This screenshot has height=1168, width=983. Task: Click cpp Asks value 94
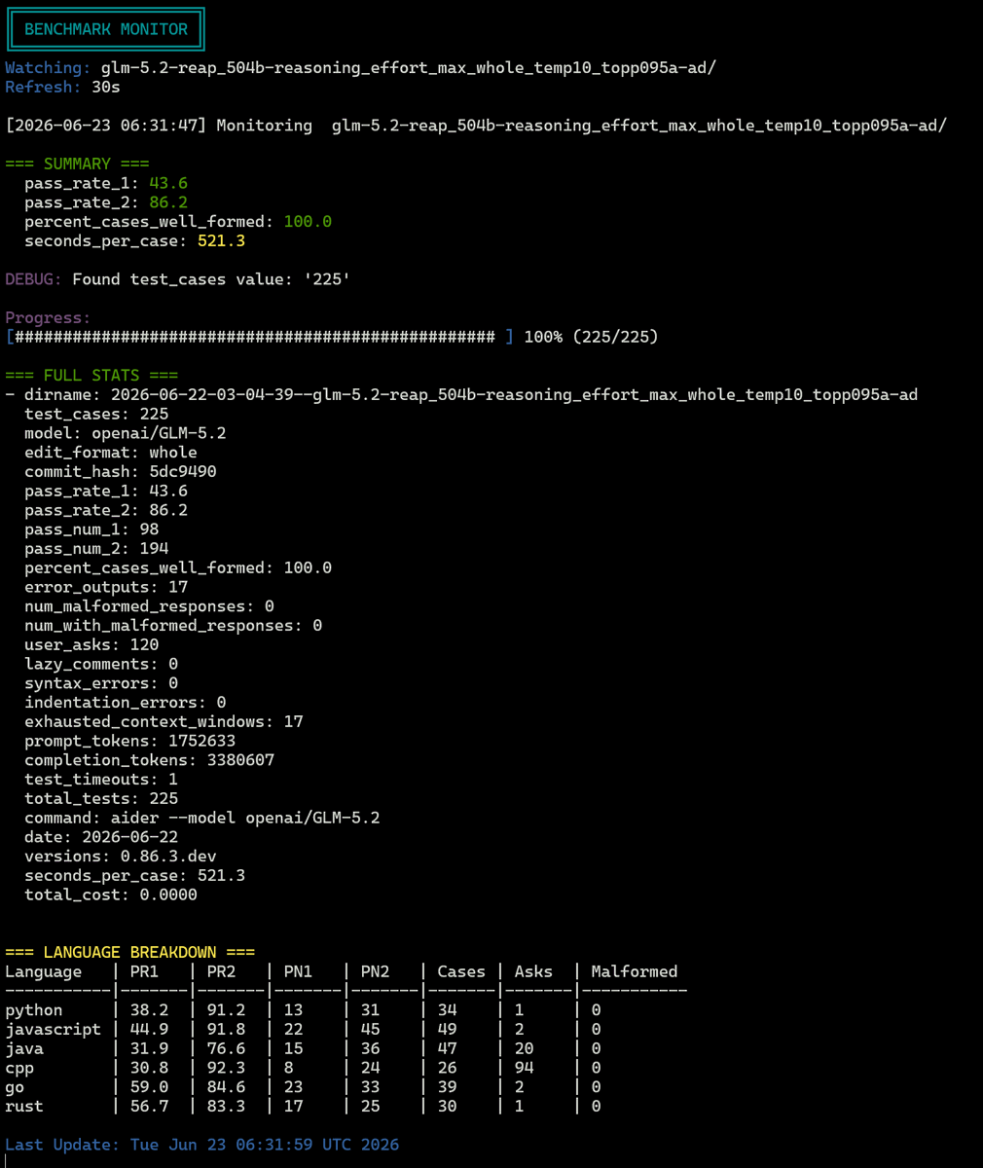(x=524, y=1068)
